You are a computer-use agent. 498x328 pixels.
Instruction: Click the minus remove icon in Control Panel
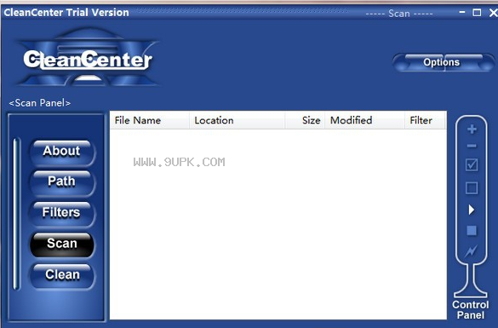(x=472, y=146)
